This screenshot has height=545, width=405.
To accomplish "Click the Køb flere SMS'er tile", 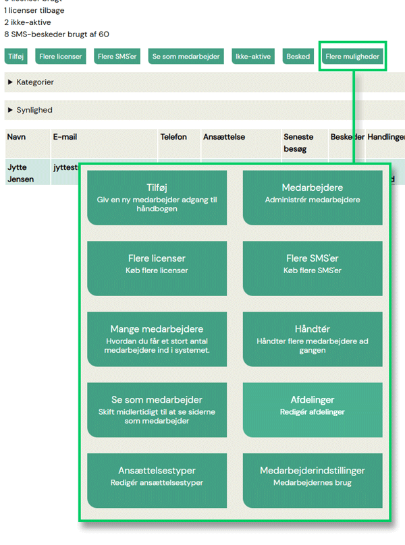I will click(313, 268).
